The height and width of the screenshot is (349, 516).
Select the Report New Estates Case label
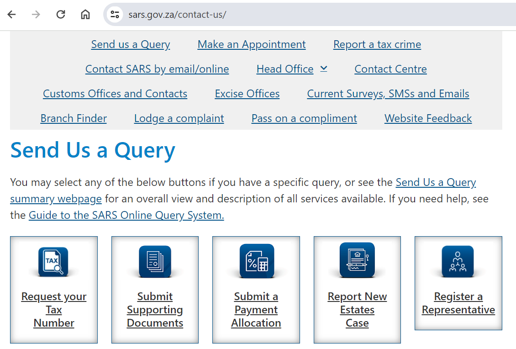coord(358,310)
